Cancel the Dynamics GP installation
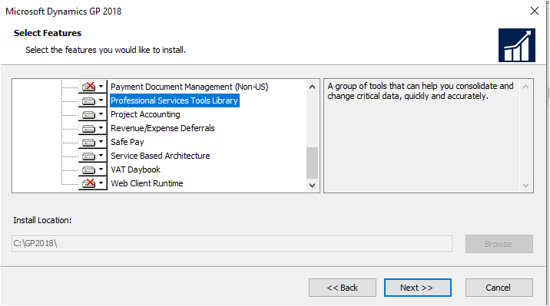This screenshot has width=550, height=306. (x=499, y=288)
